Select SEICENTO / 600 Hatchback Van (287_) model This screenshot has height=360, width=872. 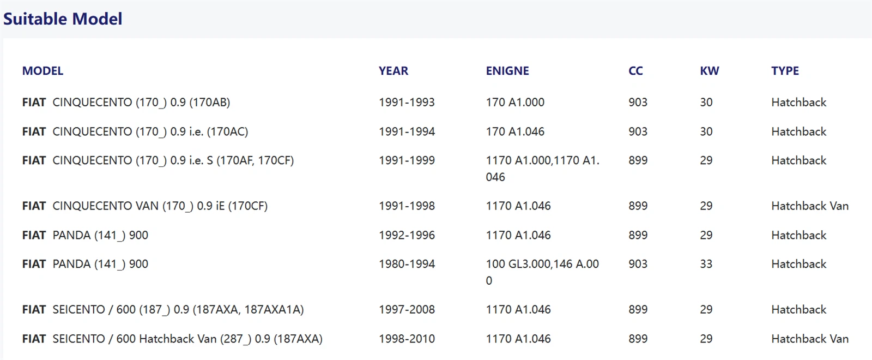pyautogui.click(x=172, y=339)
